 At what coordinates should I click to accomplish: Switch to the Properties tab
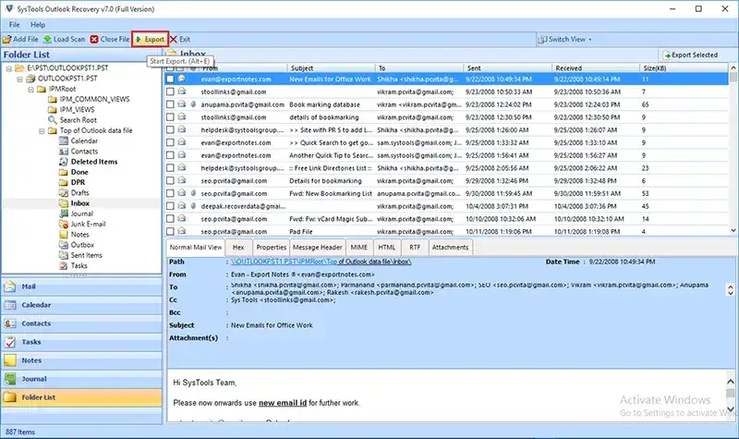pyautogui.click(x=271, y=247)
